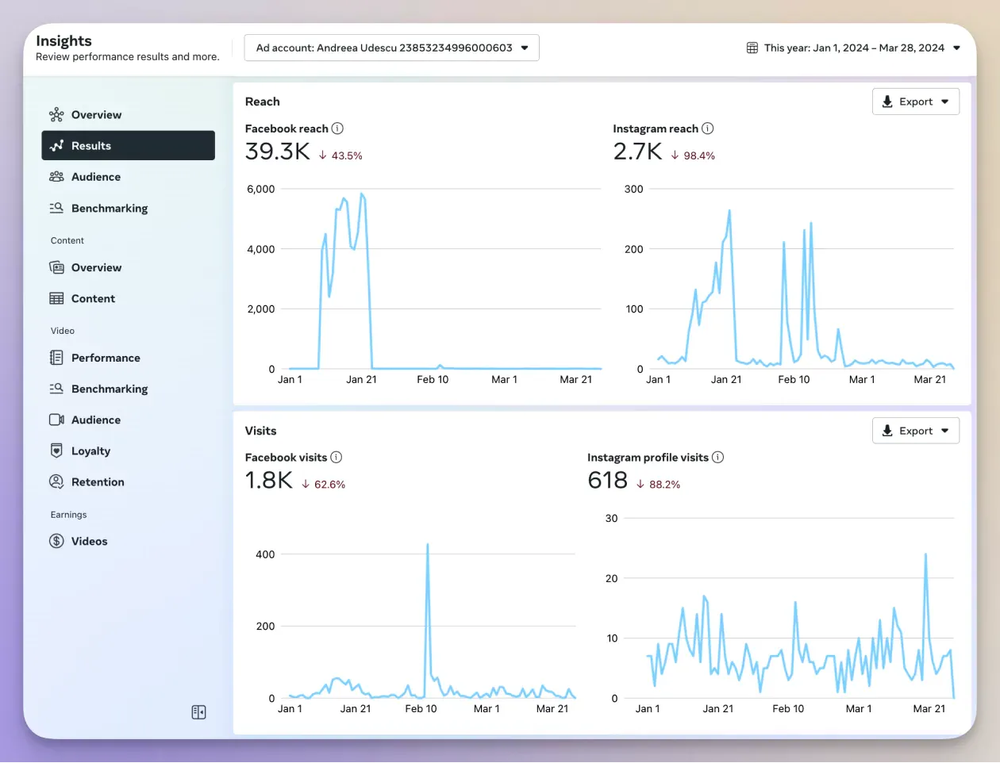
Task: Click the Audience people icon under Results
Action: 56,177
